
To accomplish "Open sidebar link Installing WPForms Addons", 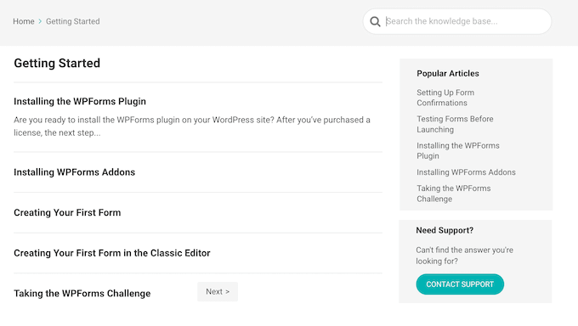I will (466, 172).
